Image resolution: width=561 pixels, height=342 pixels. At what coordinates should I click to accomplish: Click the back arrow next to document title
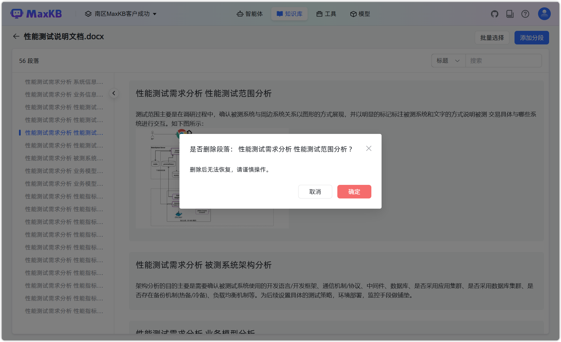[16, 37]
